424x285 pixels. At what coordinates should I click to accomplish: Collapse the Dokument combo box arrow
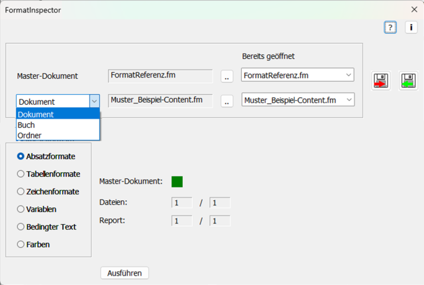pyautogui.click(x=94, y=101)
